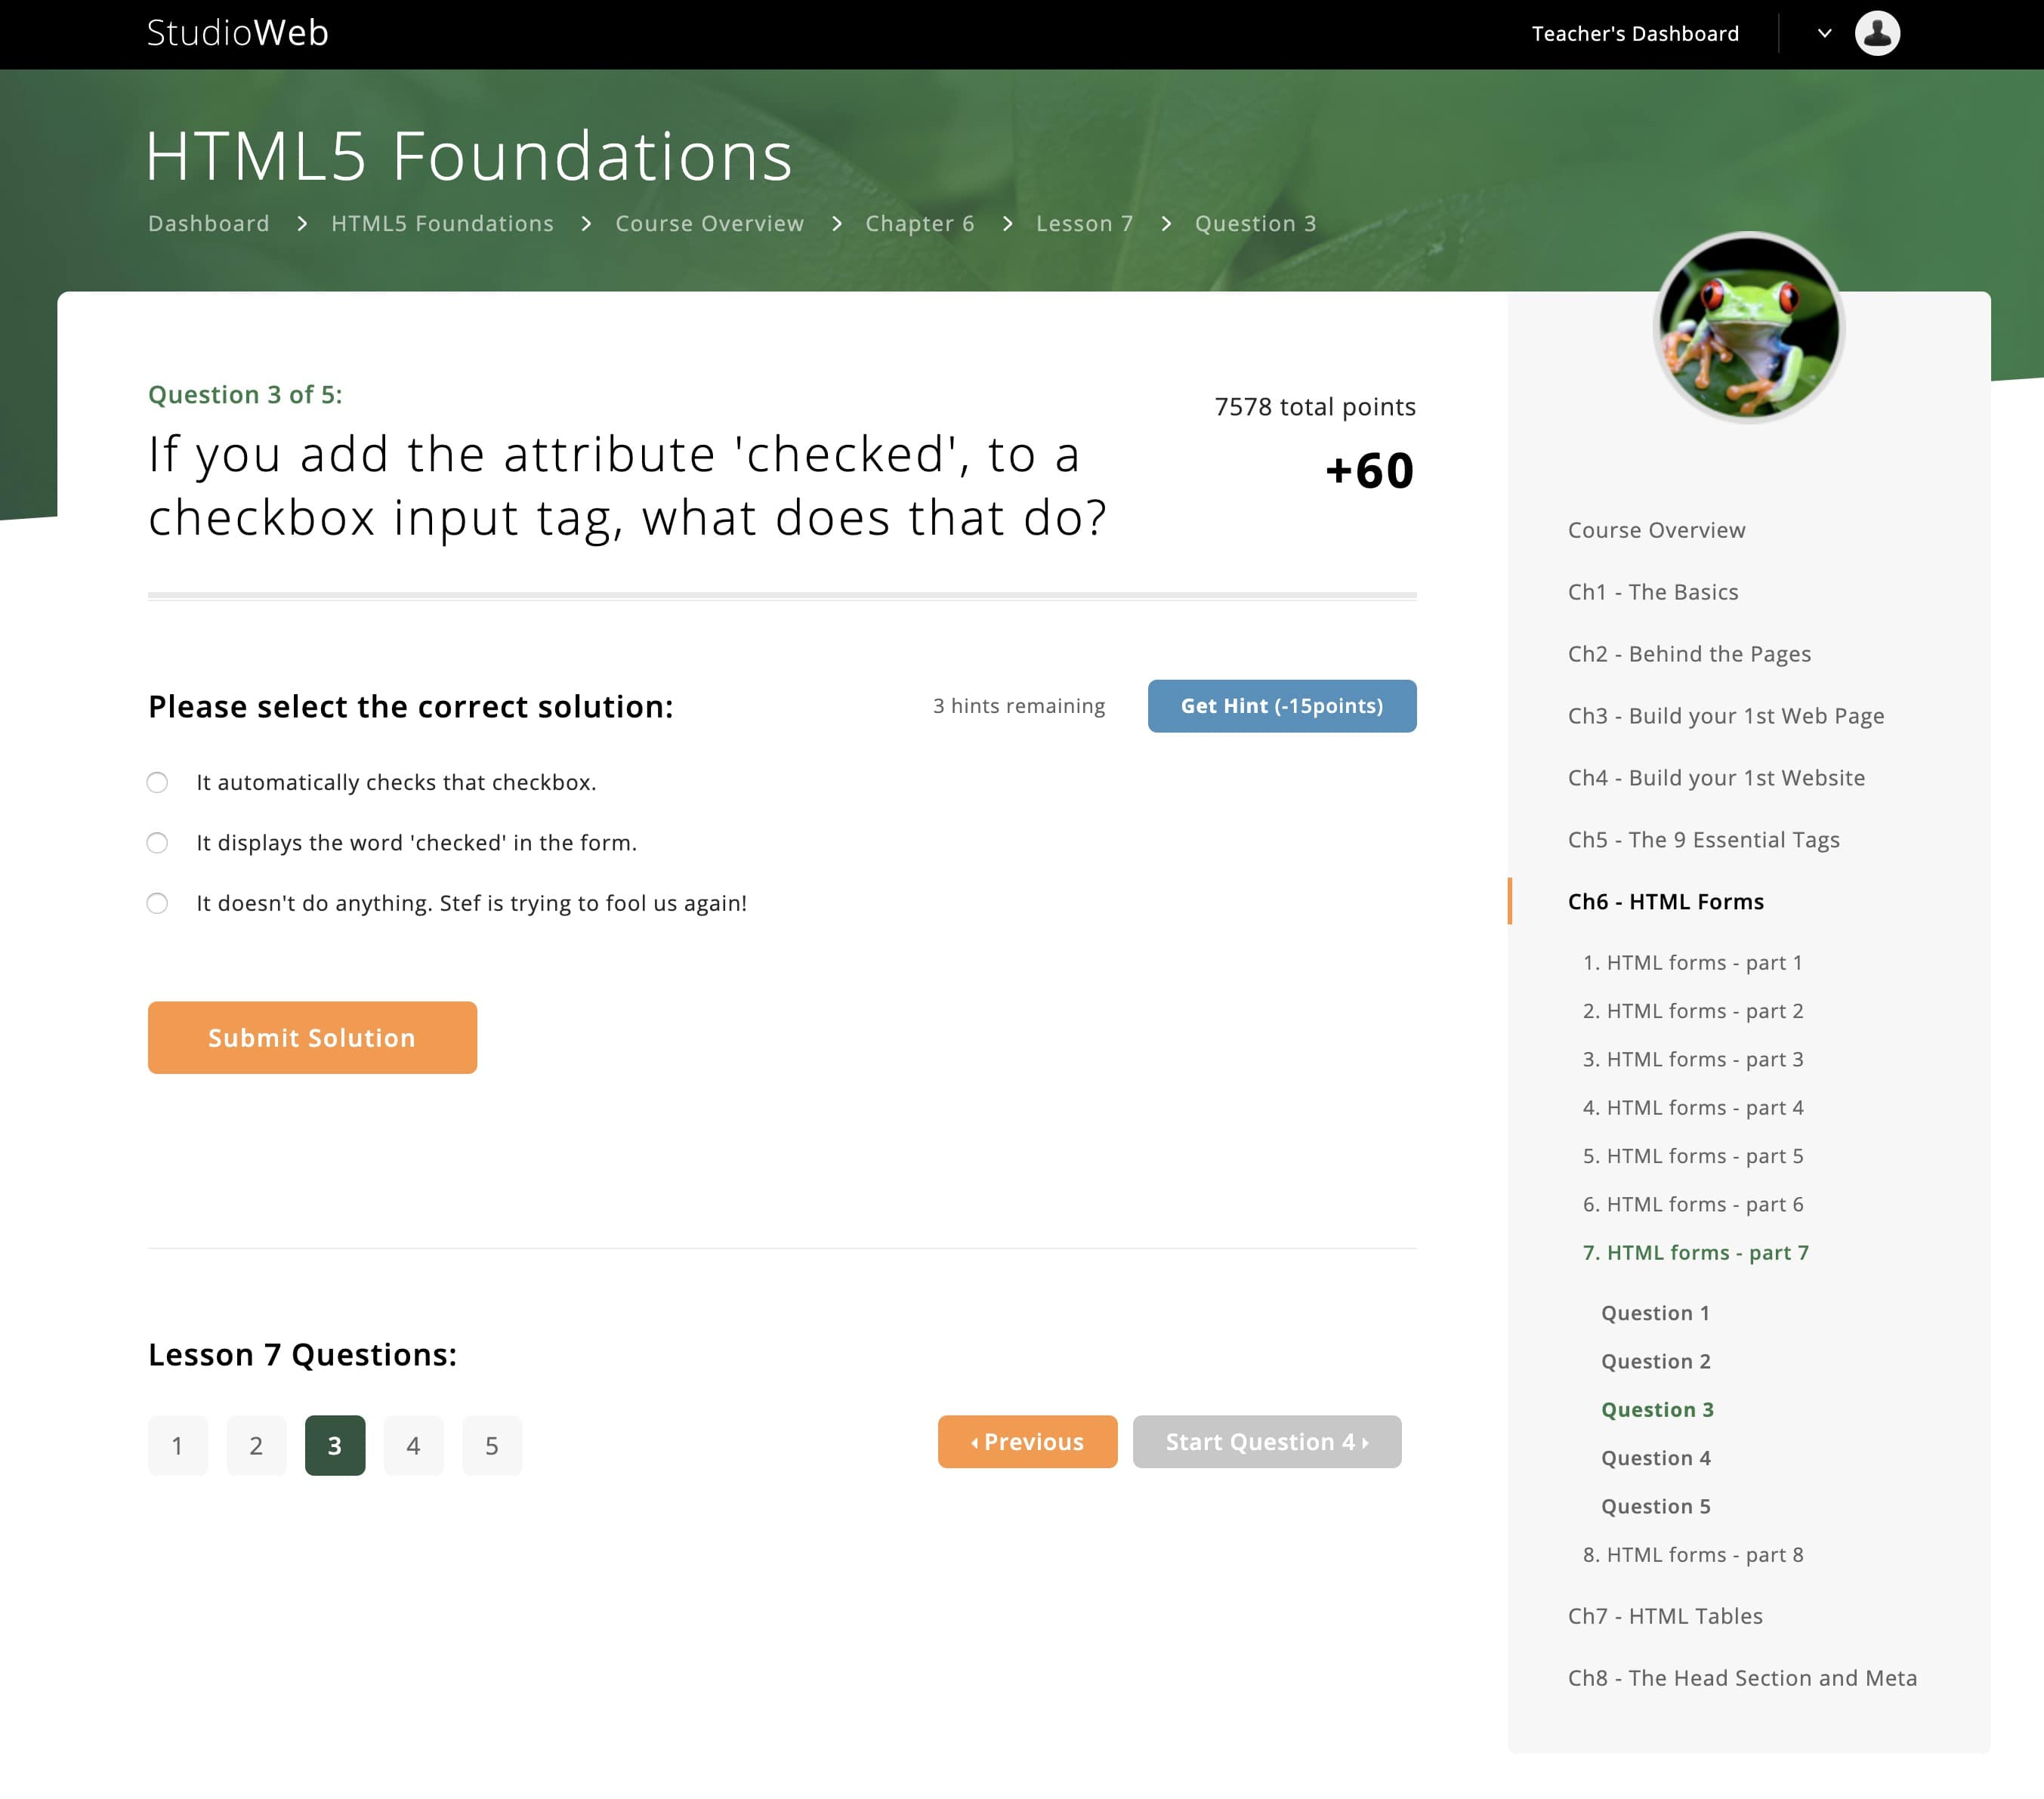This screenshot has height=1799, width=2044.
Task: Switch to Question 5 in lesson navigation
Action: point(1657,1505)
